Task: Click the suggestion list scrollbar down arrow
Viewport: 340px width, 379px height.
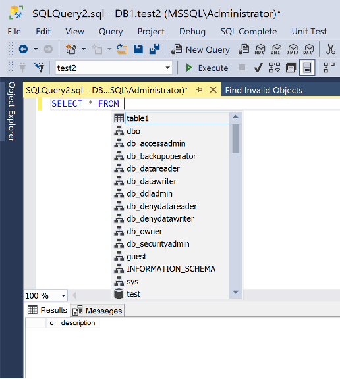Action: 236,292
